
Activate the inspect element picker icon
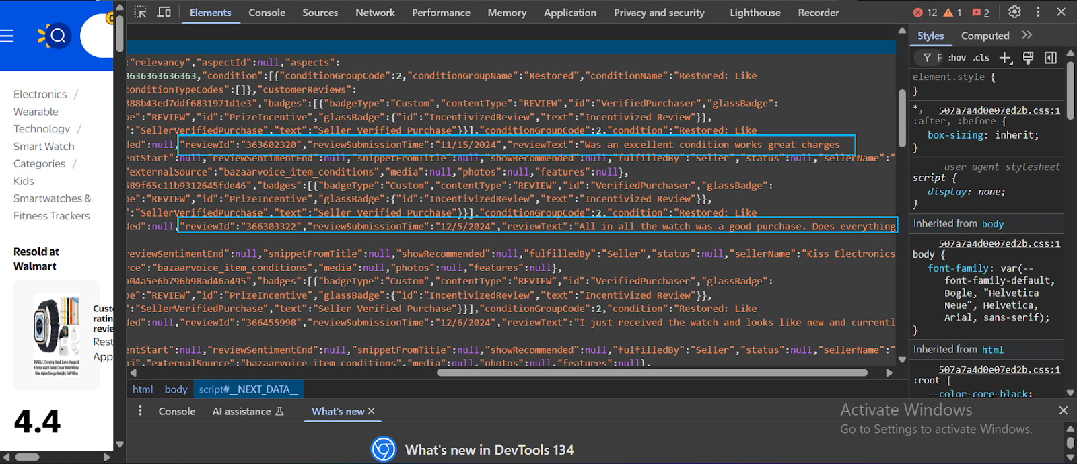140,12
